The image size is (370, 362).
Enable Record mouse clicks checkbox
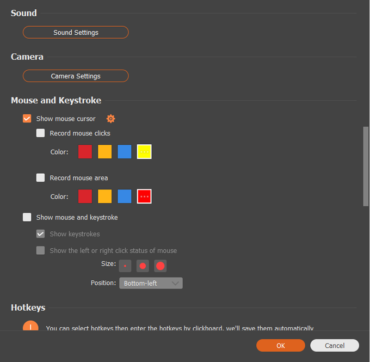[x=41, y=133]
